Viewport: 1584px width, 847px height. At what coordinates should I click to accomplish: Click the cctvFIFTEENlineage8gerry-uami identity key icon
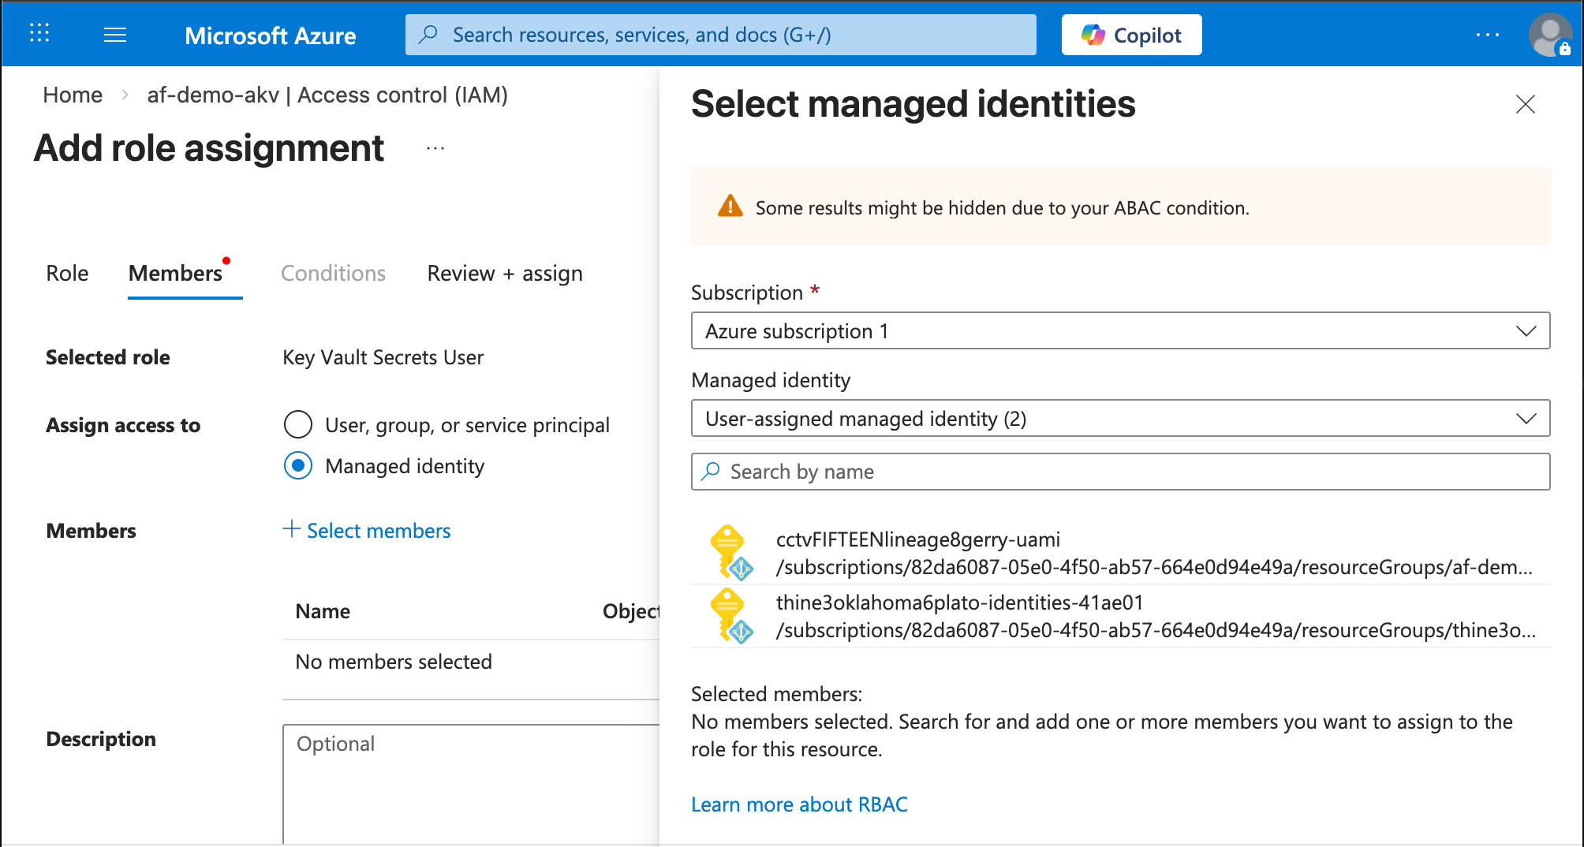(x=730, y=553)
